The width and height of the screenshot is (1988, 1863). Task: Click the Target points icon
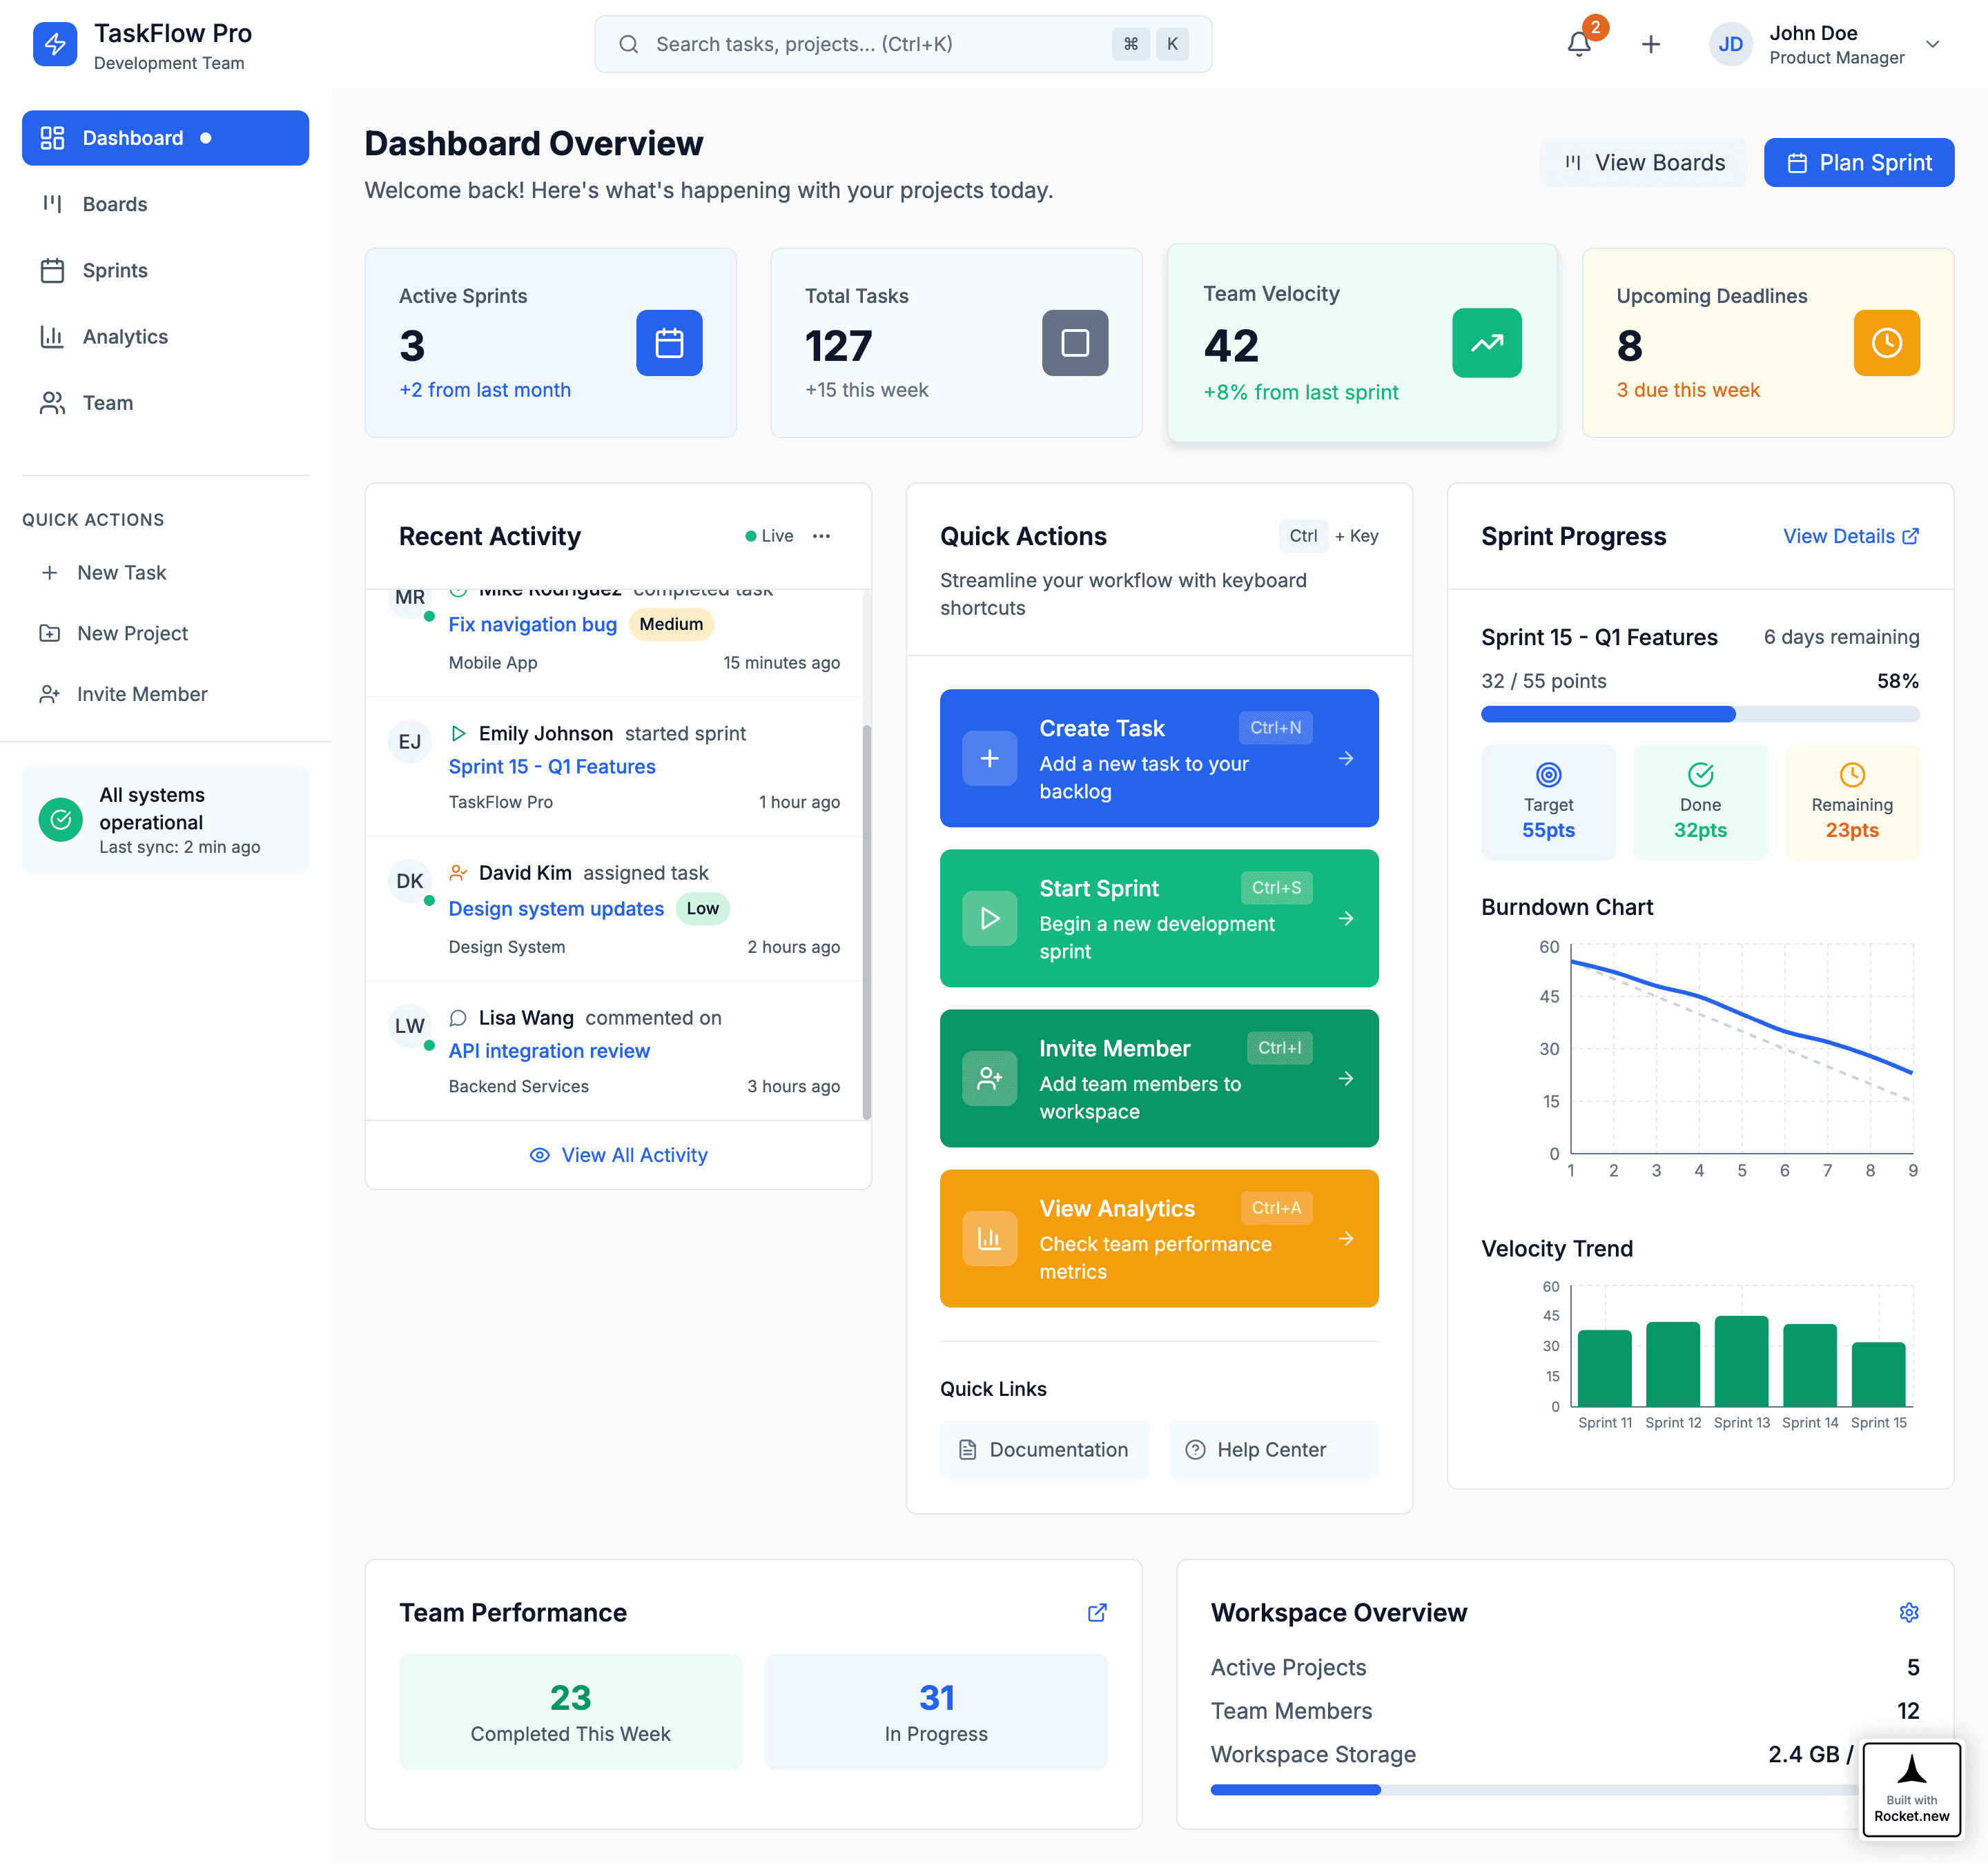point(1548,775)
